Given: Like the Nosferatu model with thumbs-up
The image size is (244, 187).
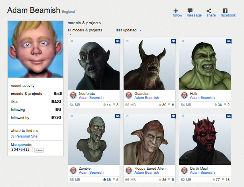Looking at the screenshot, I should coord(105,105).
